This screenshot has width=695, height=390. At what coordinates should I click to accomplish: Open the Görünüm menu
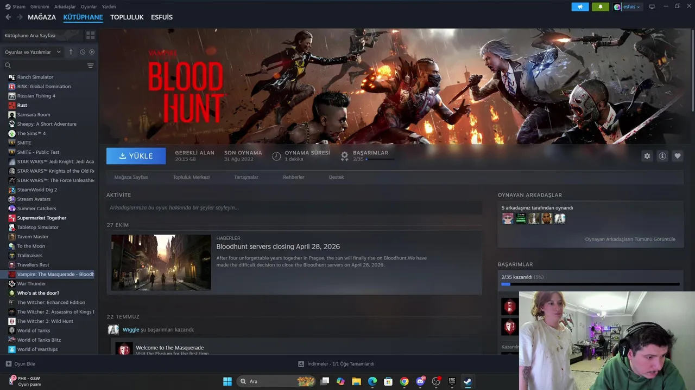[x=40, y=6]
